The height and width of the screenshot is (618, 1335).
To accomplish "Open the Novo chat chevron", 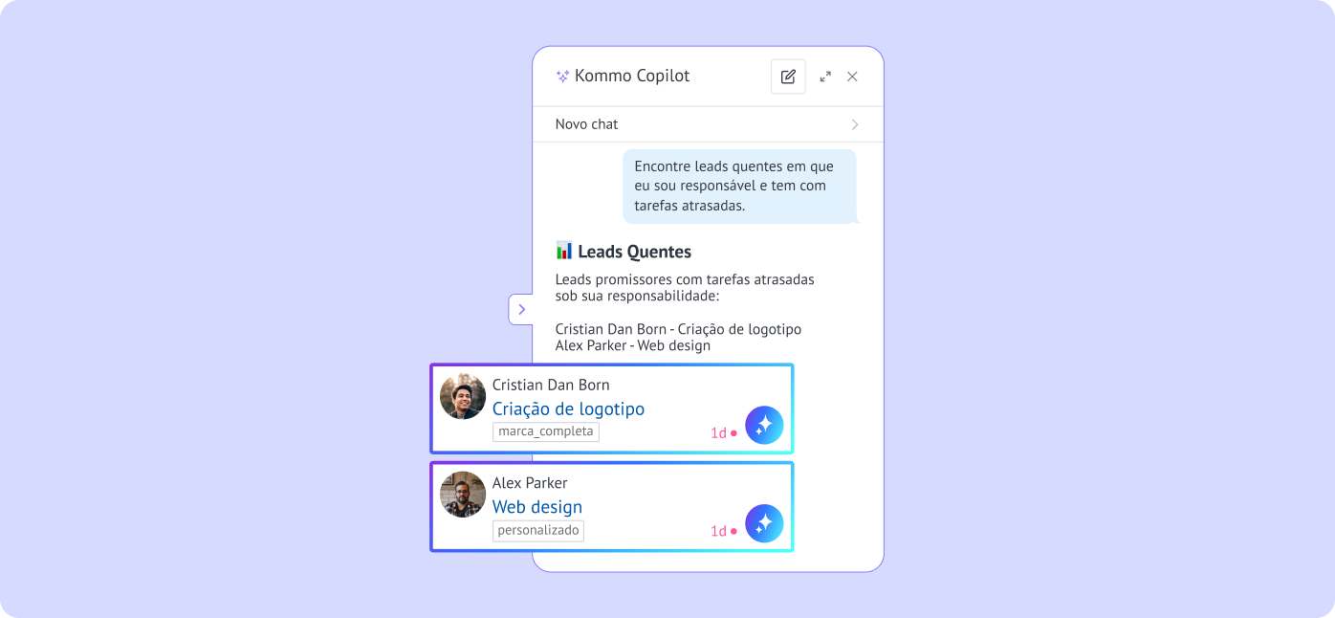I will tap(855, 124).
